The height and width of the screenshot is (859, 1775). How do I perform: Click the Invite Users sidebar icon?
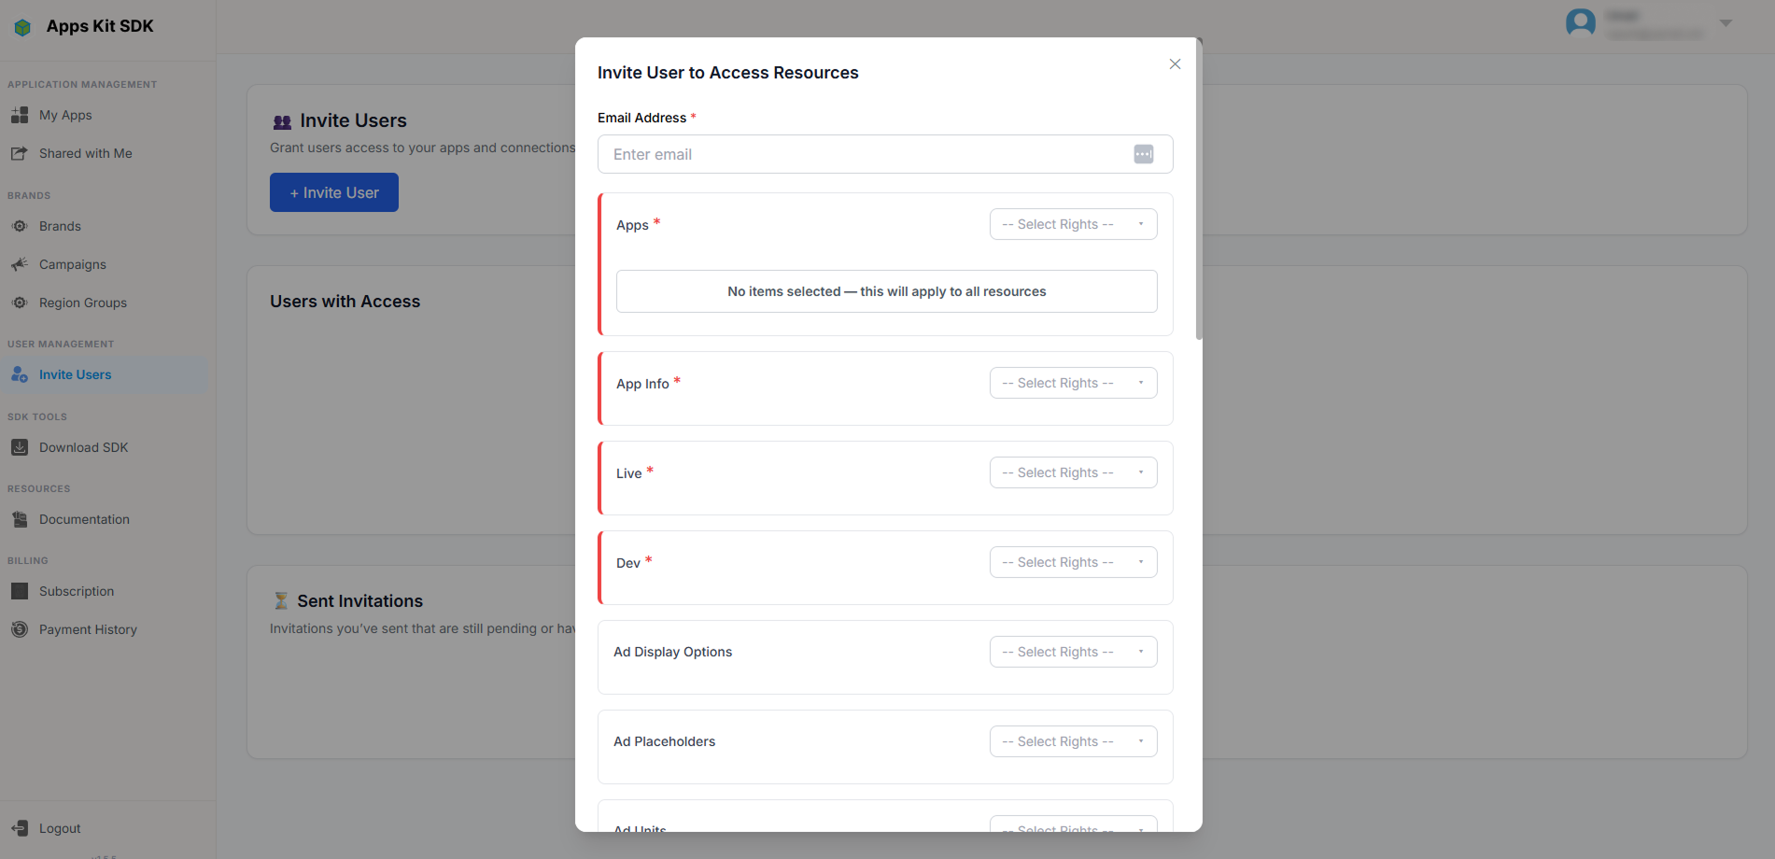tap(20, 374)
